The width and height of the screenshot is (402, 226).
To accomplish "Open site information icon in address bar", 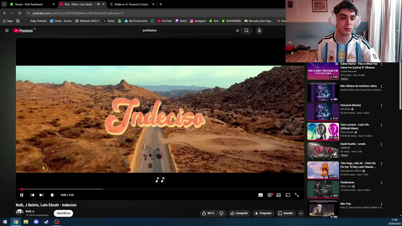I will pos(29,13).
